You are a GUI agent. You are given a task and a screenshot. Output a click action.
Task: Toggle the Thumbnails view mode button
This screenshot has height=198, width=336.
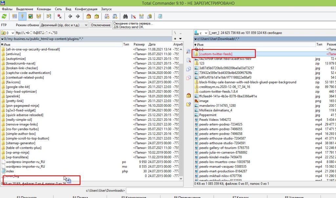coord(31,16)
